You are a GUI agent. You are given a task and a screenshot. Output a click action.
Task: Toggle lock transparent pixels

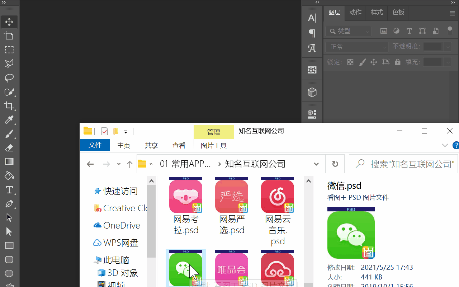[x=350, y=62]
